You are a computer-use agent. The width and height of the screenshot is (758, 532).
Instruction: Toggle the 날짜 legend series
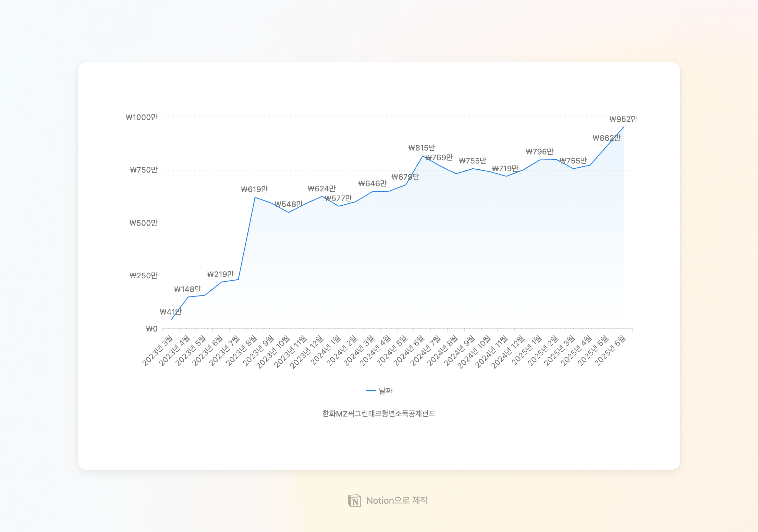pos(385,391)
